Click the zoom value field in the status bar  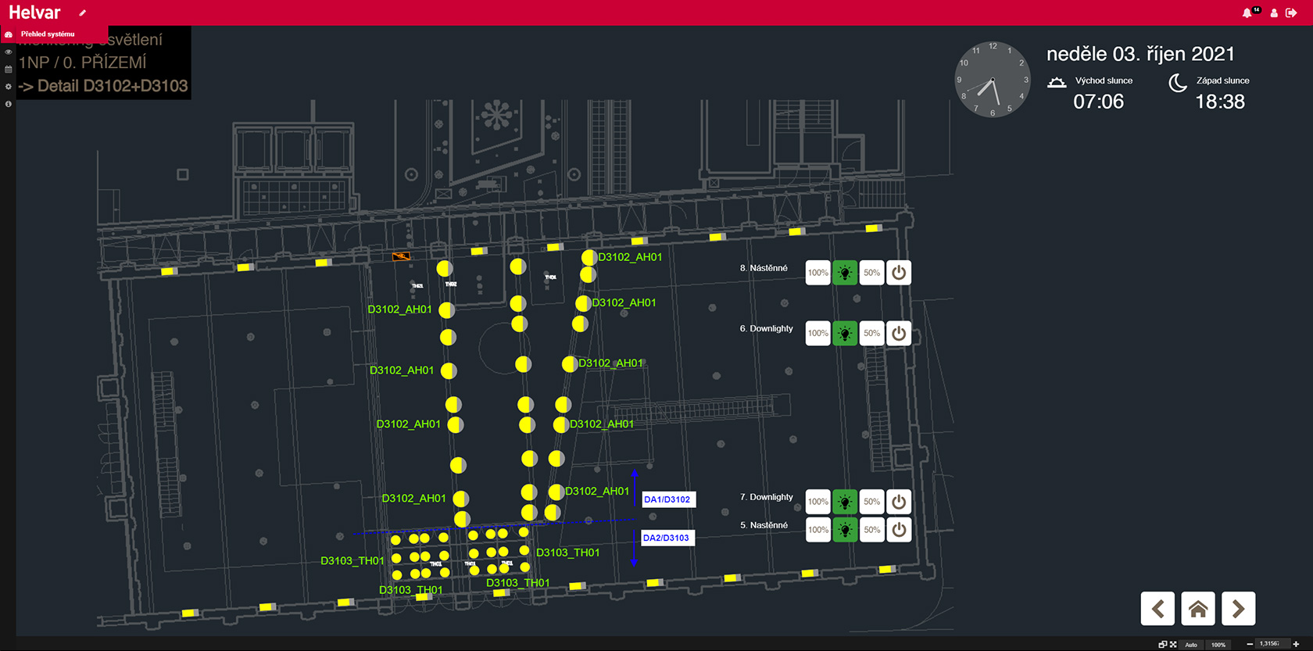[1268, 644]
